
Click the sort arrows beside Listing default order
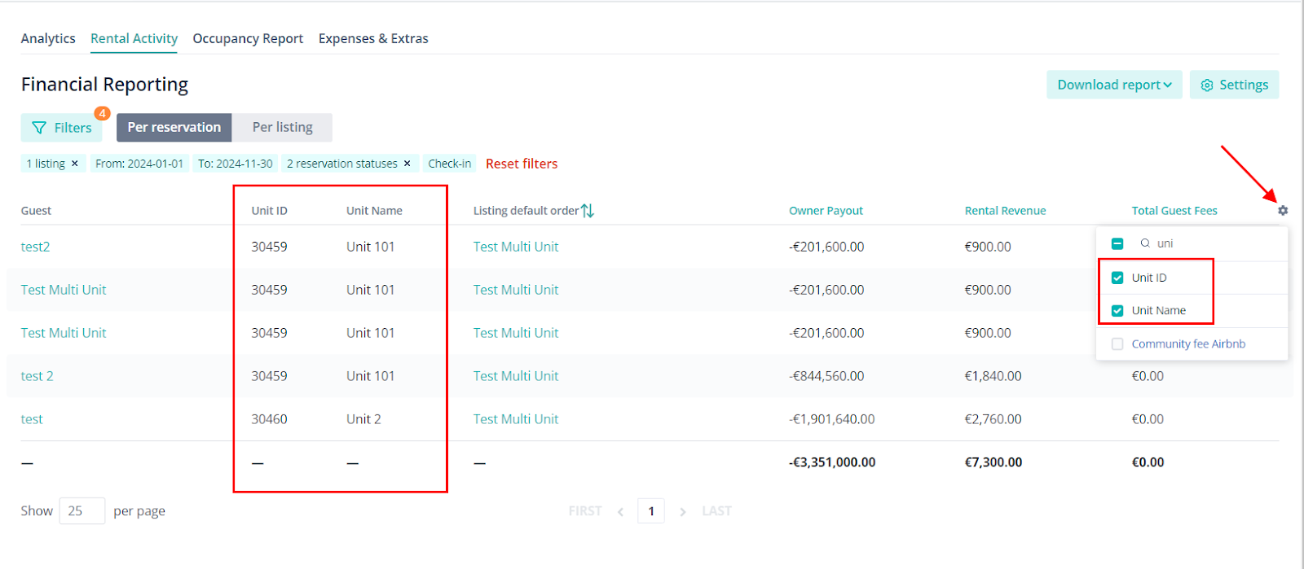click(x=588, y=211)
